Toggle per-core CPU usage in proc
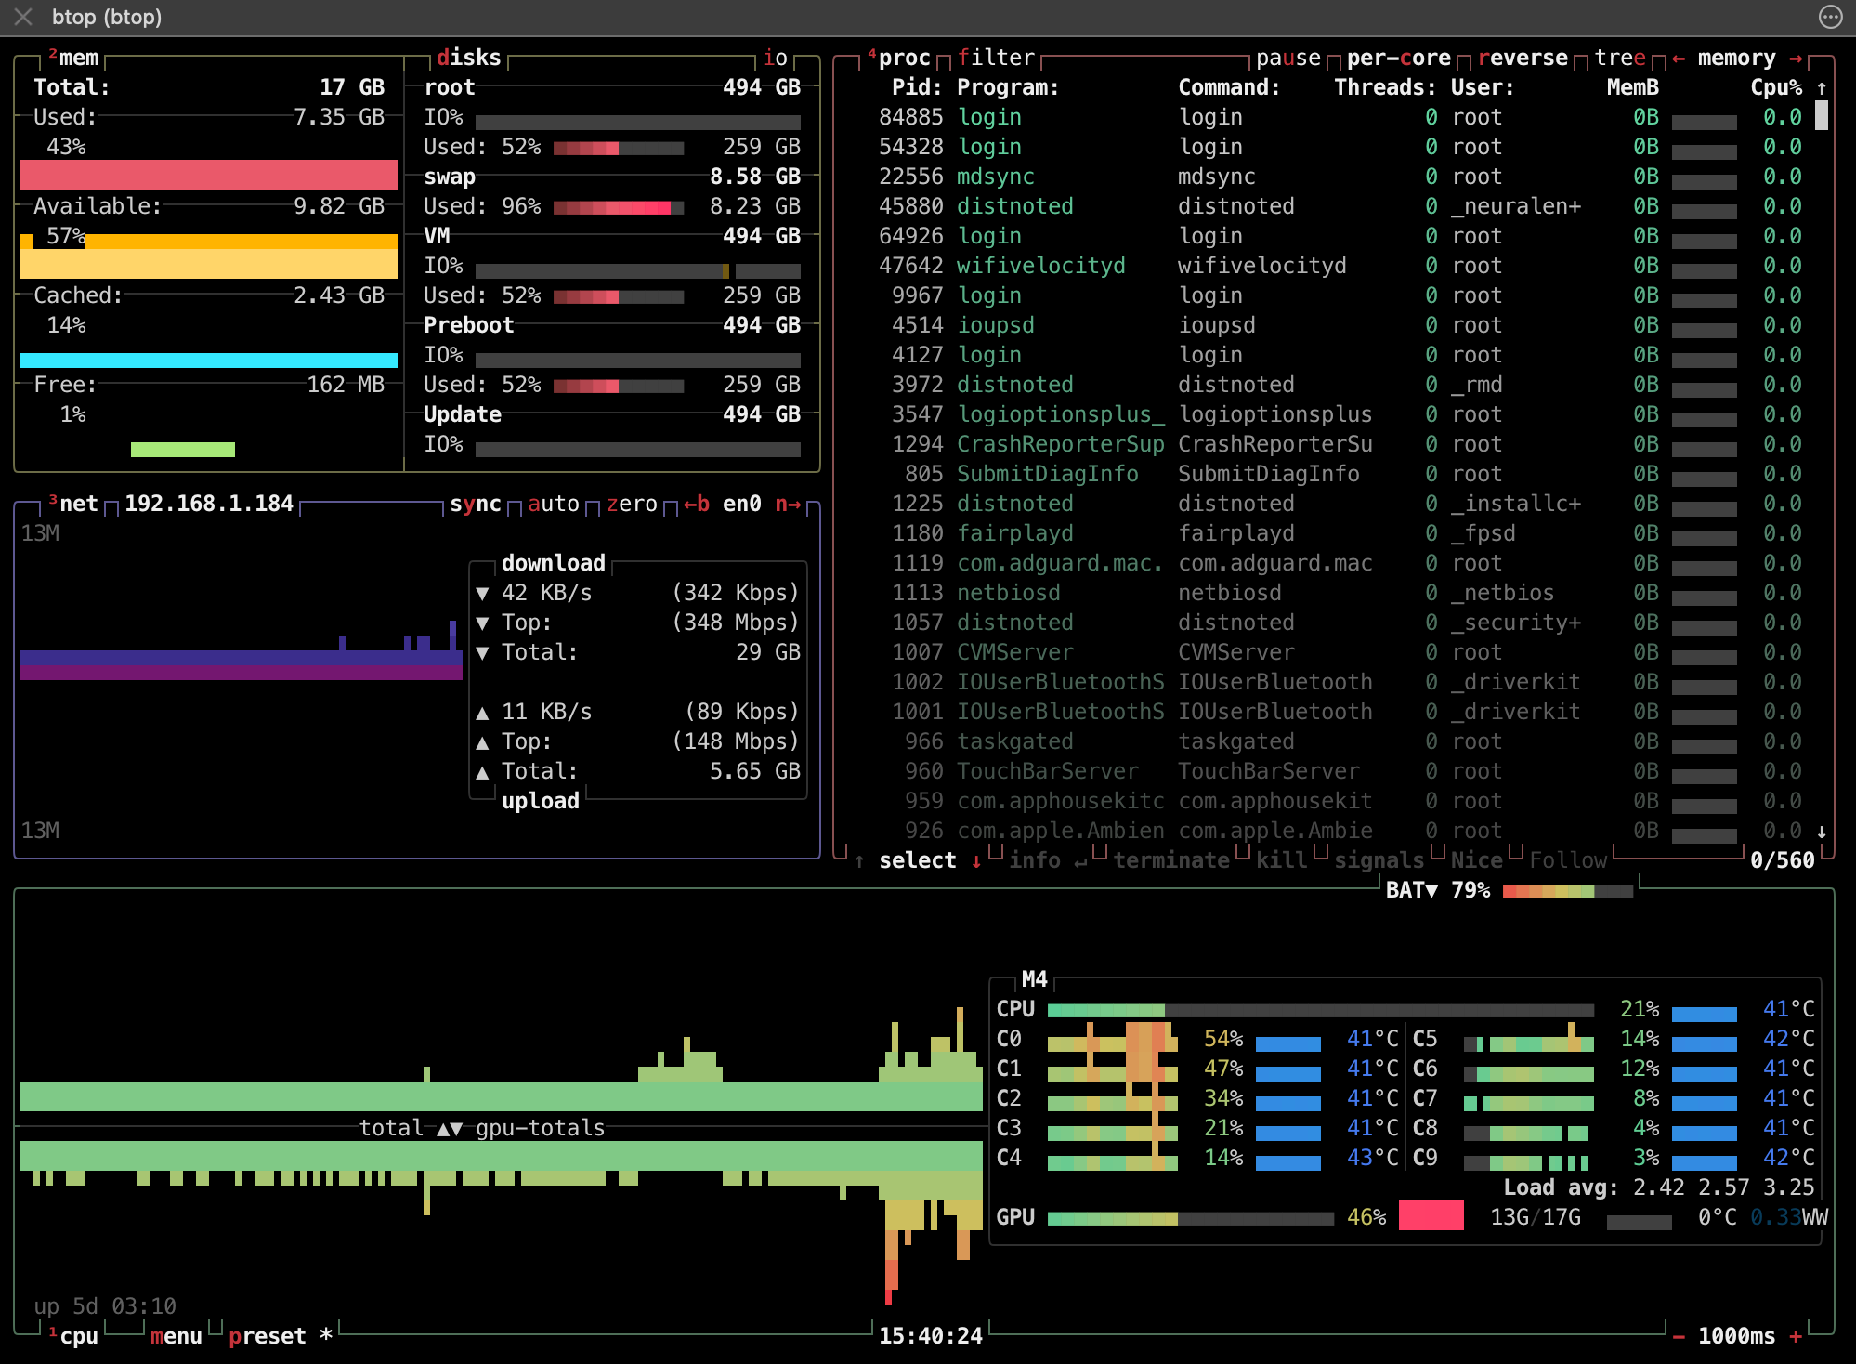The height and width of the screenshot is (1364, 1856). pyautogui.click(x=1398, y=59)
